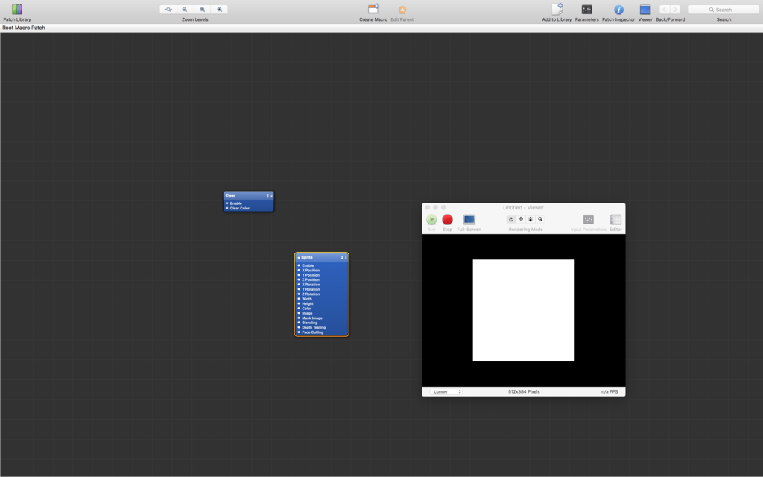The width and height of the screenshot is (763, 477).
Task: Create a macro from selected patches
Action: (373, 9)
